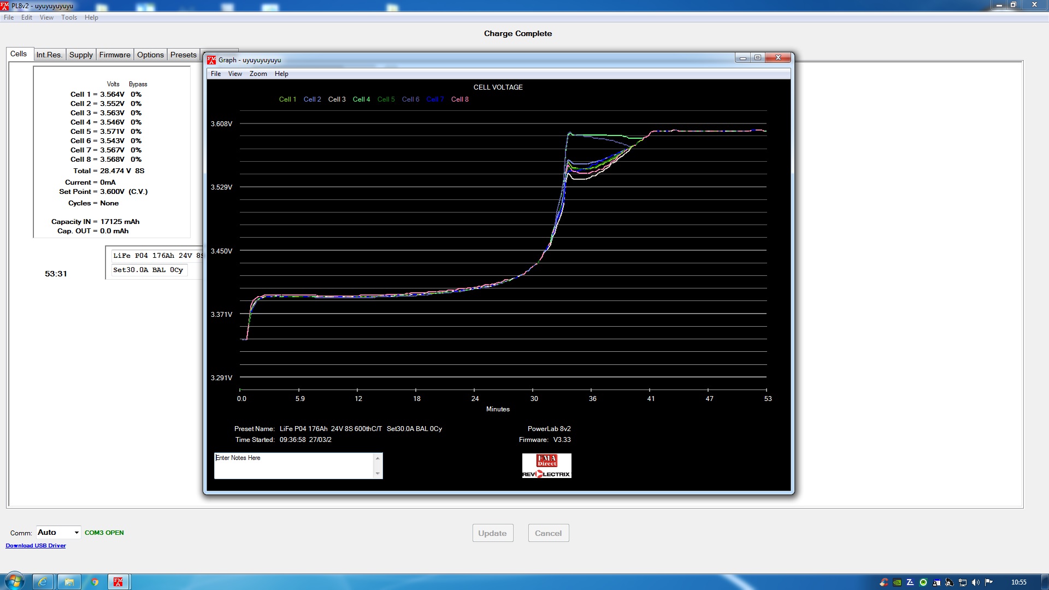This screenshot has width=1049, height=590.
Task: Click the Update button
Action: coord(492,533)
